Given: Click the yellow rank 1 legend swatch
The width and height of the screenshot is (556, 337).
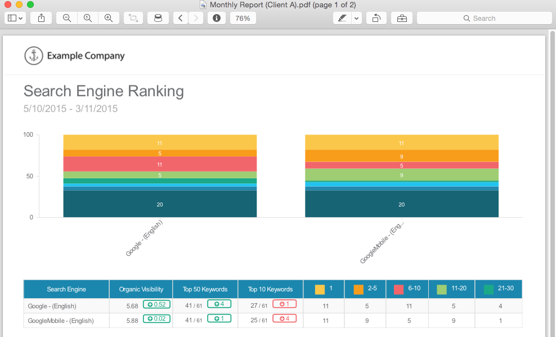Looking at the screenshot, I should click(320, 289).
